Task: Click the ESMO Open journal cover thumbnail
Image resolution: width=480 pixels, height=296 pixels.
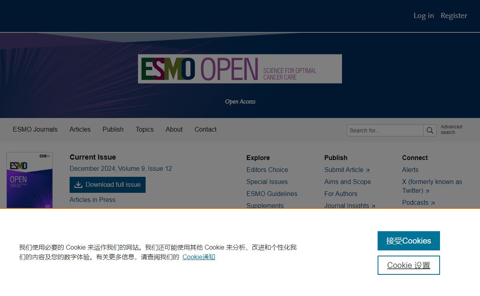Action: [x=30, y=180]
